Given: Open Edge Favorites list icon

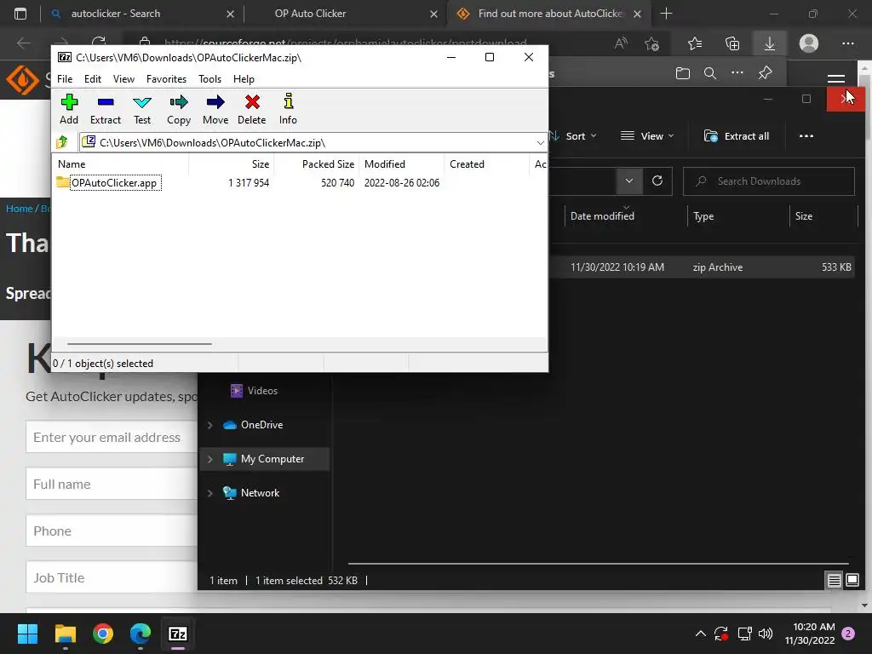Looking at the screenshot, I should pyautogui.click(x=695, y=43).
